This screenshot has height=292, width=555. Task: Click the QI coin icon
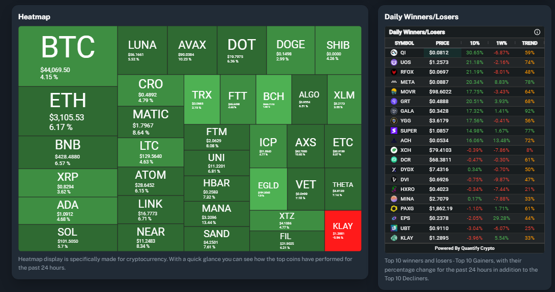point(394,52)
